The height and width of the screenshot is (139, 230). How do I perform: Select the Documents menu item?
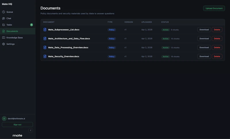click(18, 31)
